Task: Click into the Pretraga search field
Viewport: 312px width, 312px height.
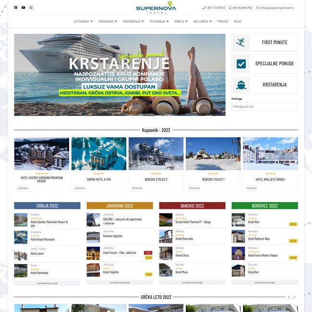Action: (264, 106)
